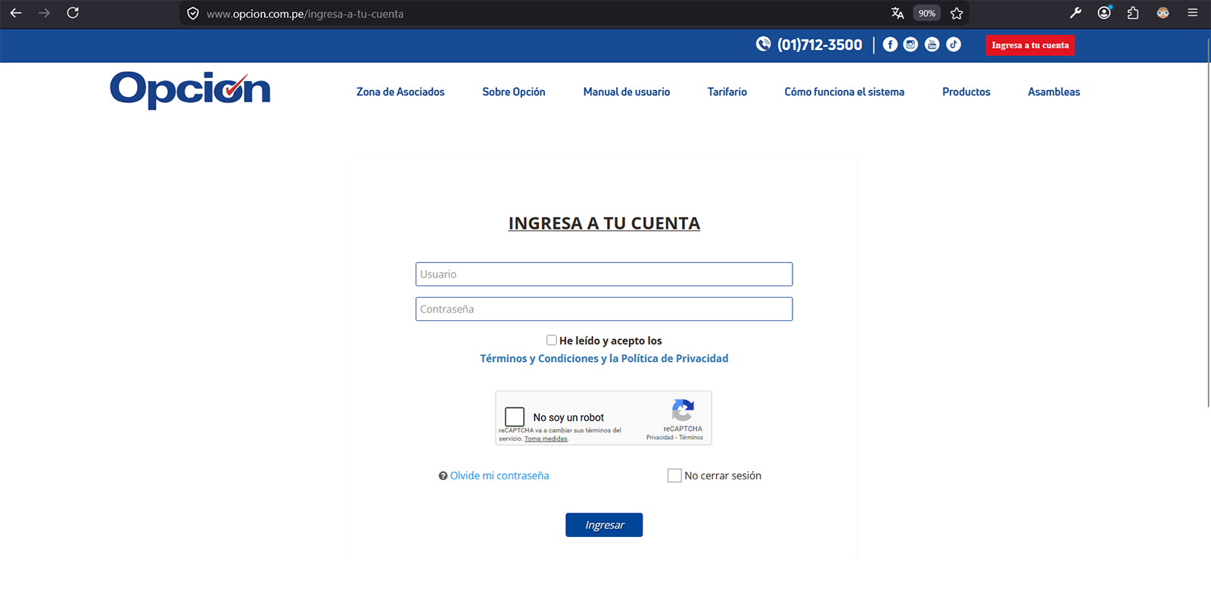This screenshot has height=599, width=1211.
Task: Open the extensions puzzle icon
Action: tap(1133, 13)
